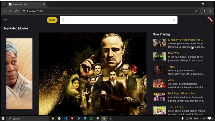Open the Tarot movie title
Viewport: 215px width, 121px height.
coord(171,67)
